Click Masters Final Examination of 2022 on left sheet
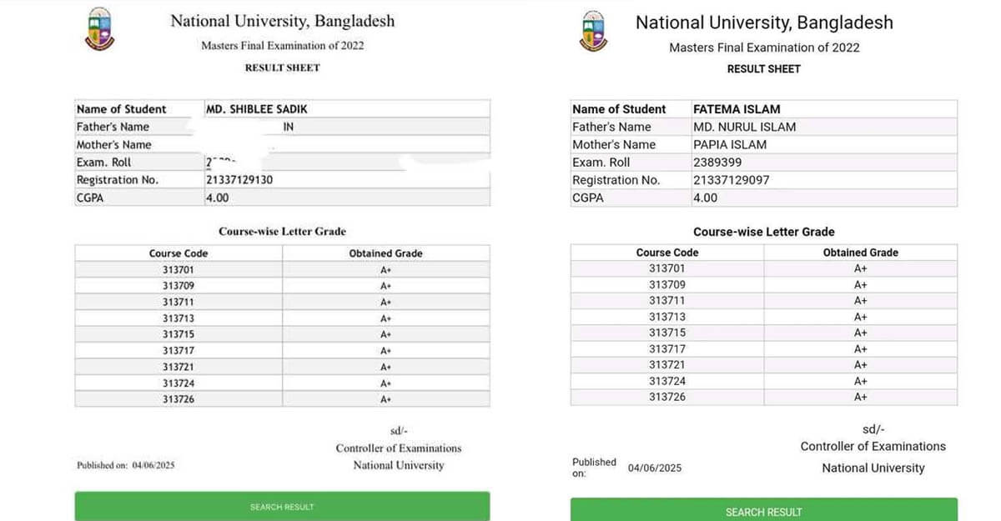This screenshot has width=1001, height=521. (x=282, y=45)
